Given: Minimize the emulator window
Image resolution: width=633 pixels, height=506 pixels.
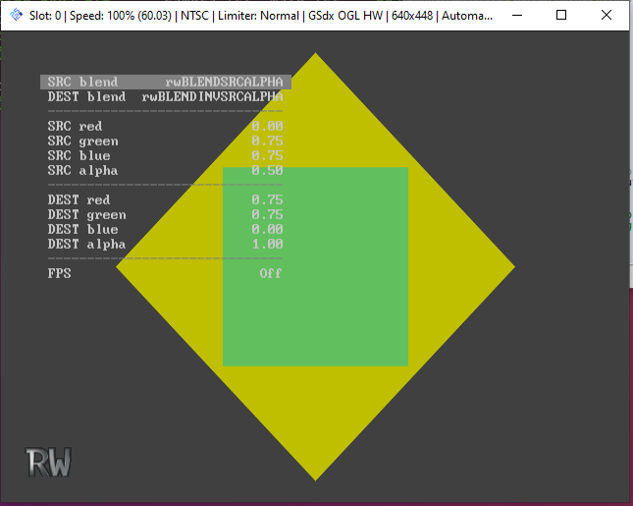Looking at the screenshot, I should [x=516, y=16].
